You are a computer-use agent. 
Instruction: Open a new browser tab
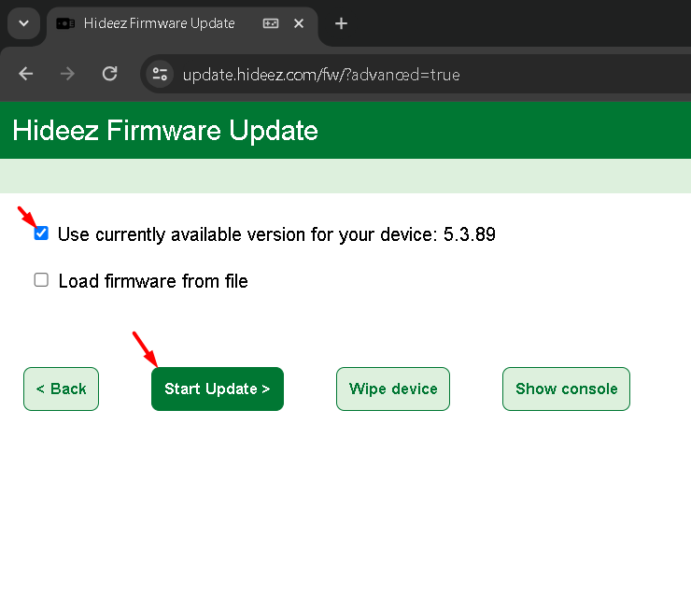tap(341, 23)
